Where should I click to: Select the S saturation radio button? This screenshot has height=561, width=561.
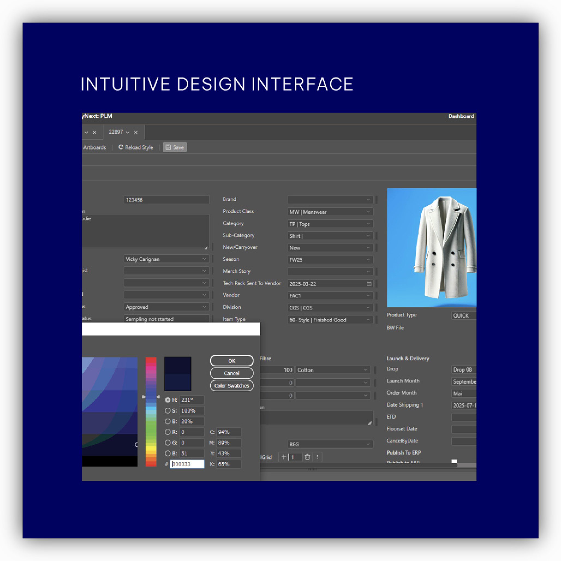pyautogui.click(x=168, y=411)
